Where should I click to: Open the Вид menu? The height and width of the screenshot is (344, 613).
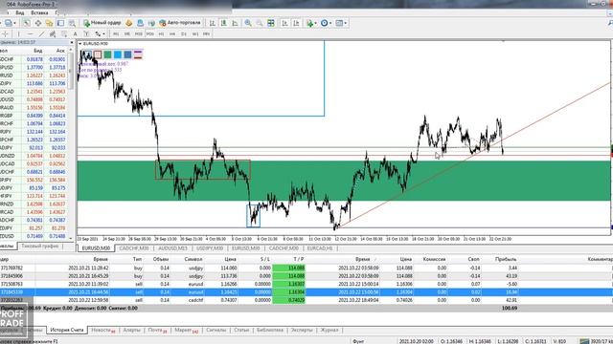pos(20,12)
